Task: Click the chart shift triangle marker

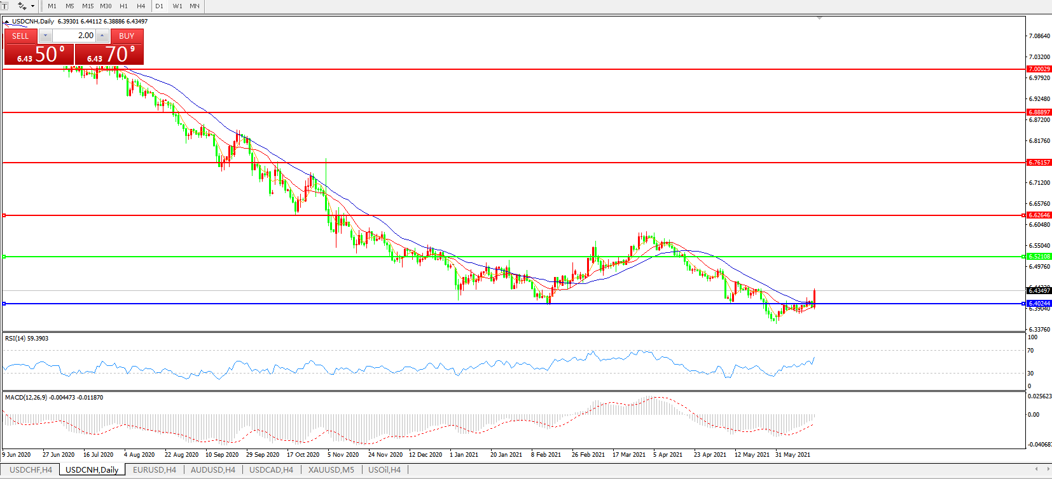Action: pos(819,18)
